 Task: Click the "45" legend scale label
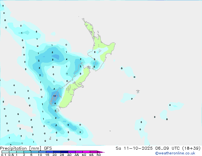tap(91, 155)
